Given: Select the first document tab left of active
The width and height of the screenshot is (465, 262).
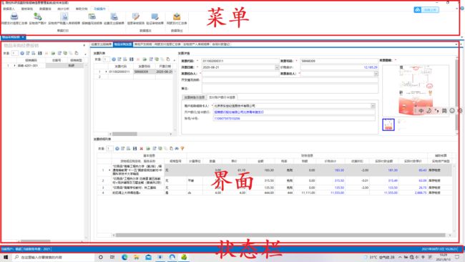Looking at the screenshot, I should tap(102, 44).
